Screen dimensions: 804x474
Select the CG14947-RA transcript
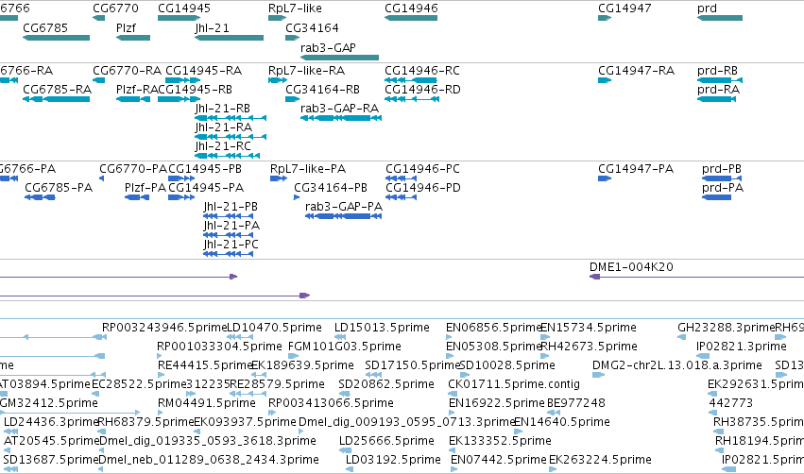tap(605, 80)
